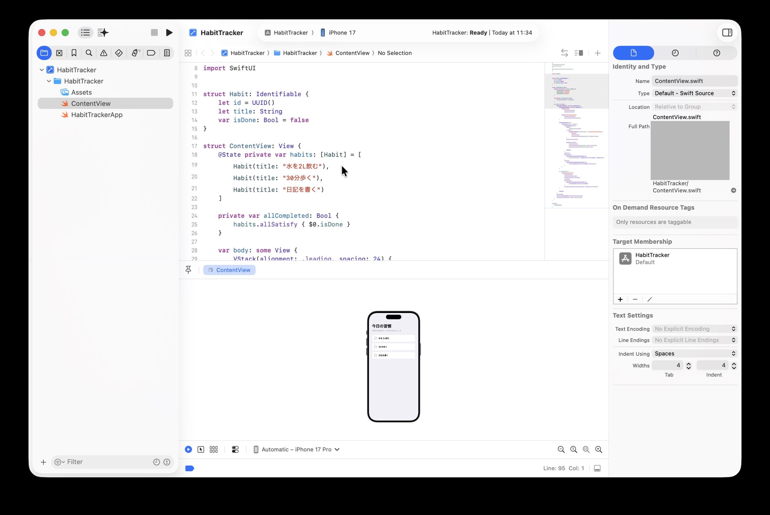Open the Report navigator icon

[167, 53]
